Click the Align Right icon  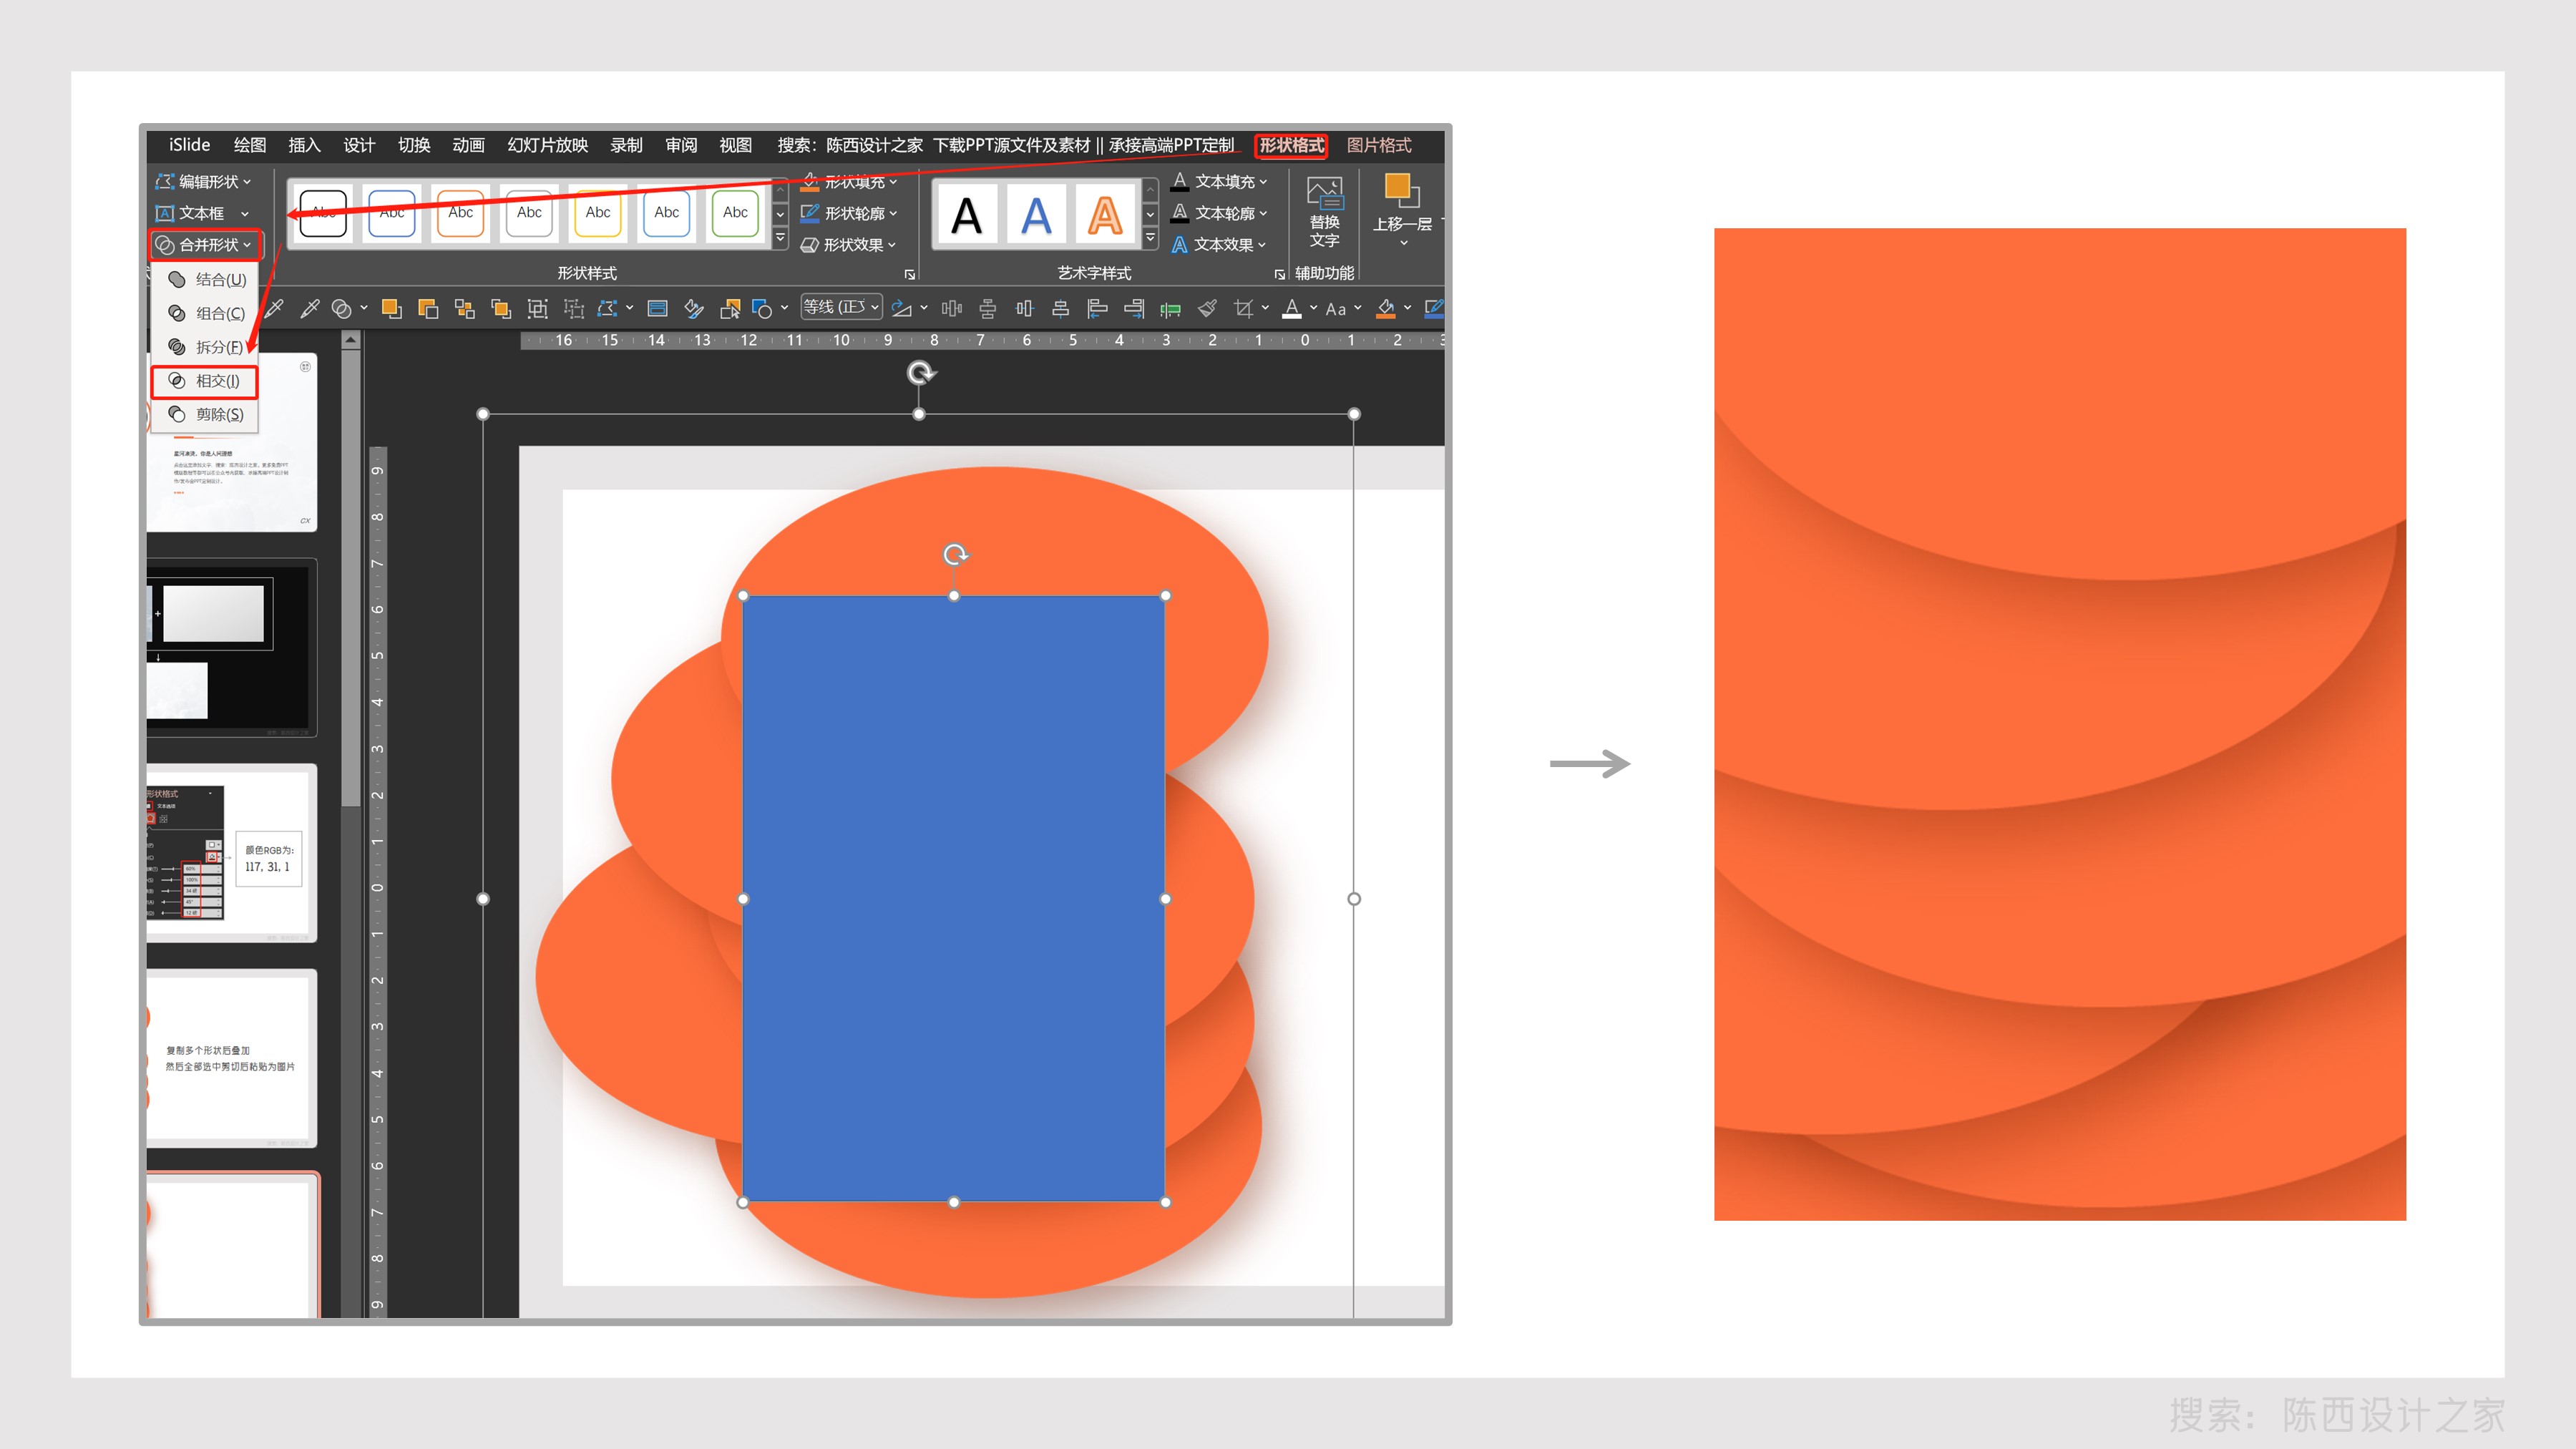tap(1134, 309)
